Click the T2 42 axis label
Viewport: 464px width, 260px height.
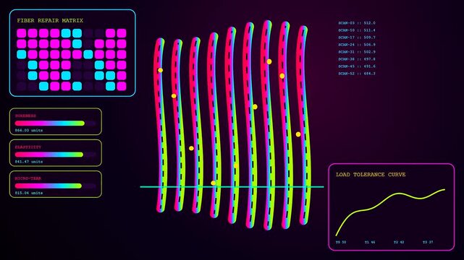coord(399,242)
